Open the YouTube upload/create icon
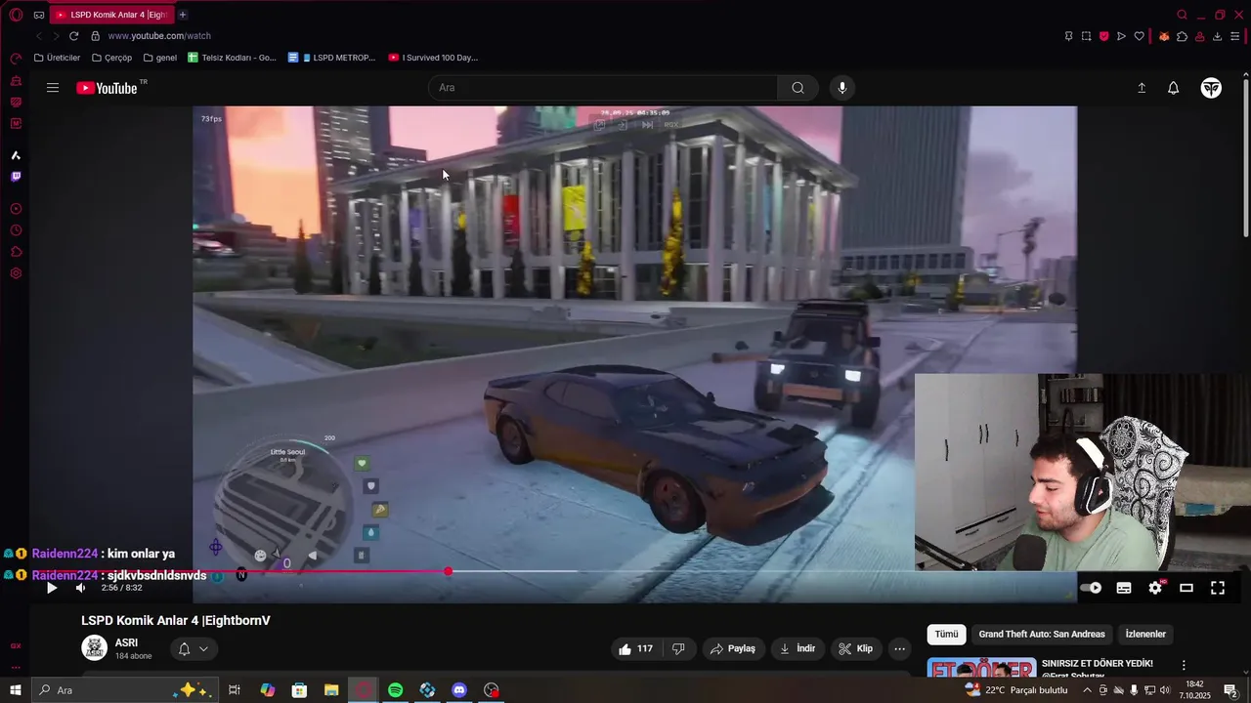 pyautogui.click(x=1142, y=88)
